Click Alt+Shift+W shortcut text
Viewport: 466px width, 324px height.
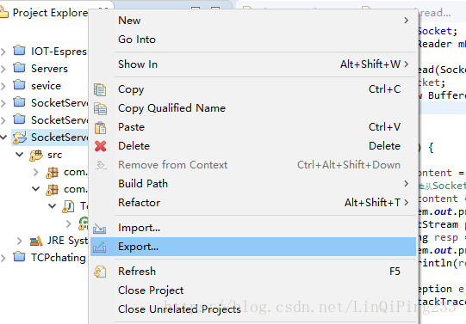coord(370,64)
